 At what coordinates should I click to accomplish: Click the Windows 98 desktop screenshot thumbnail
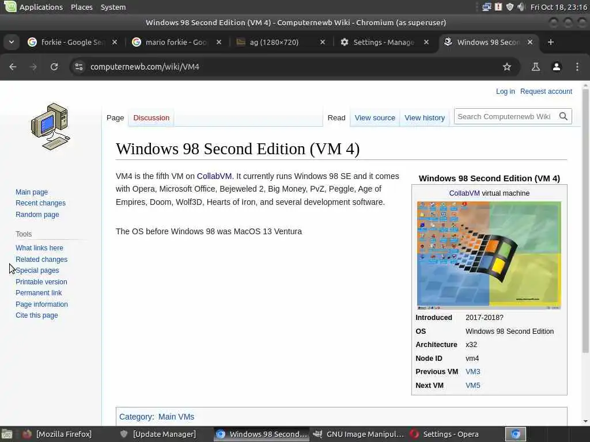tap(489, 255)
